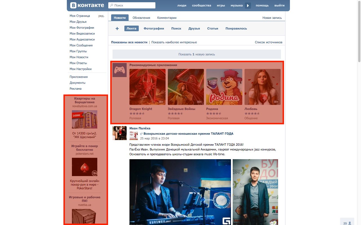Viewport: 361px width, 225px height.
Task: Log out via выйти link
Action: point(279,5)
